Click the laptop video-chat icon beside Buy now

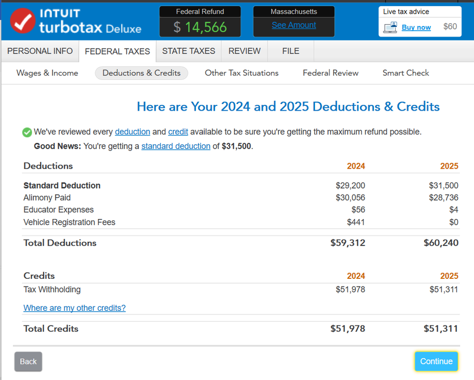pyautogui.click(x=390, y=28)
